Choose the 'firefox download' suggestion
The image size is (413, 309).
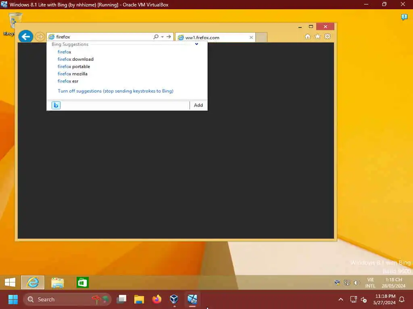coord(75,59)
